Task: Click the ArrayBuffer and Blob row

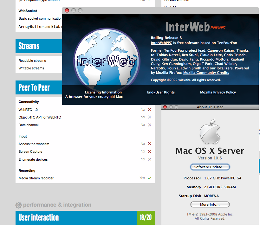Action: (x=40, y=27)
